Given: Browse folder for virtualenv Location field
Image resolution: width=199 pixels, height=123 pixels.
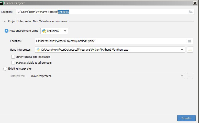Looking at the screenshot, I should 190,41.
